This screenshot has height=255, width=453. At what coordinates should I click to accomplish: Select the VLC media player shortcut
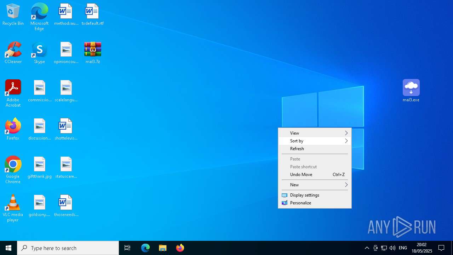(x=13, y=208)
